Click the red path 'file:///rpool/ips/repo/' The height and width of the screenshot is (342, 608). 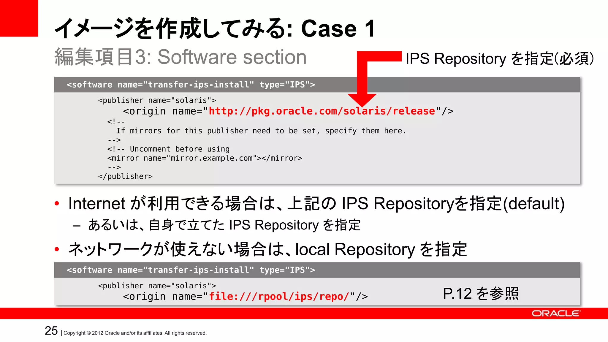(279, 296)
